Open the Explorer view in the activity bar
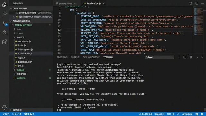The image size is (206, 116). coord(4,5)
